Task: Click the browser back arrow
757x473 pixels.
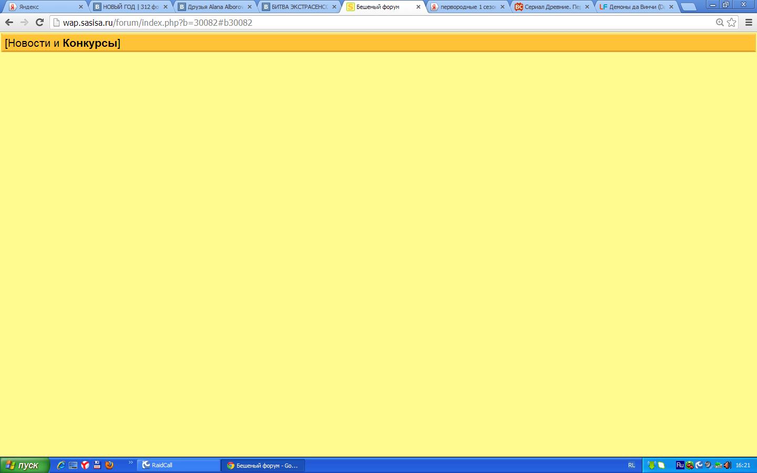Action: 9,23
